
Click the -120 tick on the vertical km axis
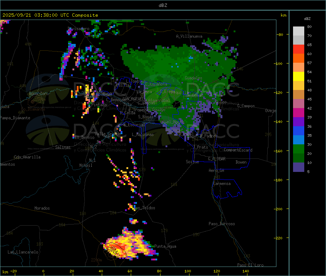click(x=279, y=92)
